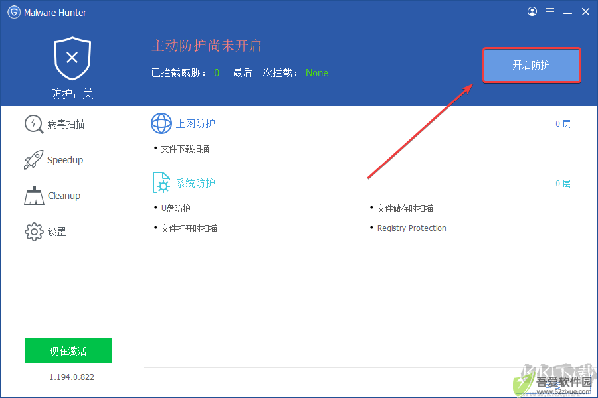
Task: Click the blocked threats count 0
Action: pos(217,73)
